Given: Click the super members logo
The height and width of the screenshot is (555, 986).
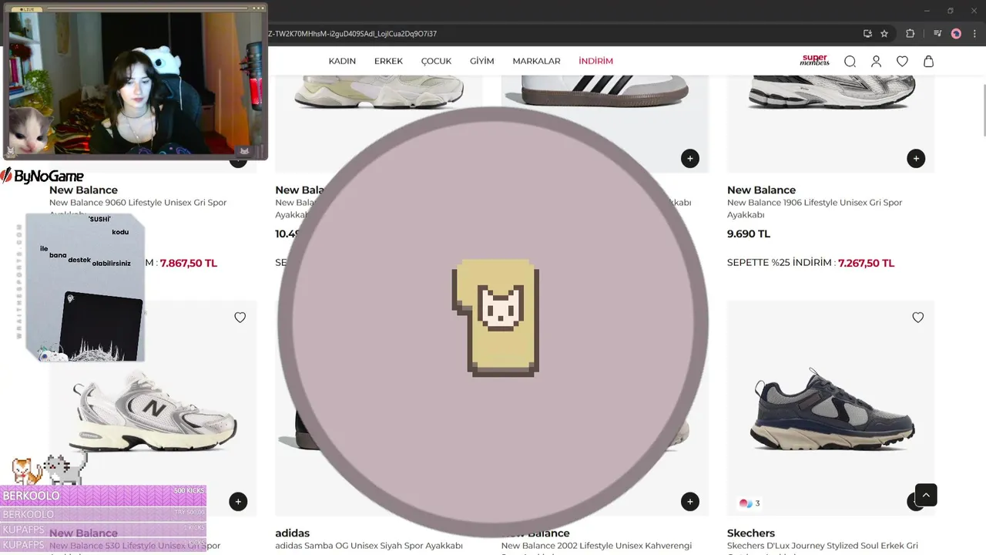Looking at the screenshot, I should [x=814, y=60].
